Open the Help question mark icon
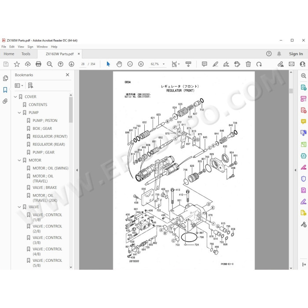This screenshot has width=308, height=308. [x=269, y=54]
